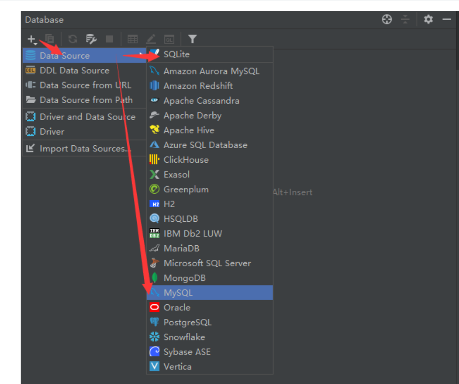This screenshot has width=459, height=384.
Task: Click the Duplicate data source icon
Action: pos(50,39)
